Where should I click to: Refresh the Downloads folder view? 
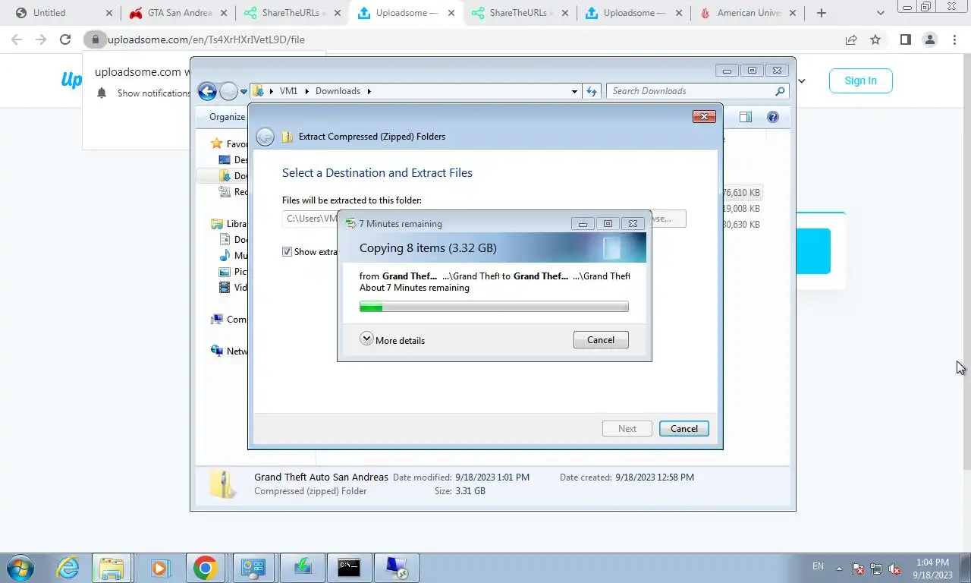(592, 91)
